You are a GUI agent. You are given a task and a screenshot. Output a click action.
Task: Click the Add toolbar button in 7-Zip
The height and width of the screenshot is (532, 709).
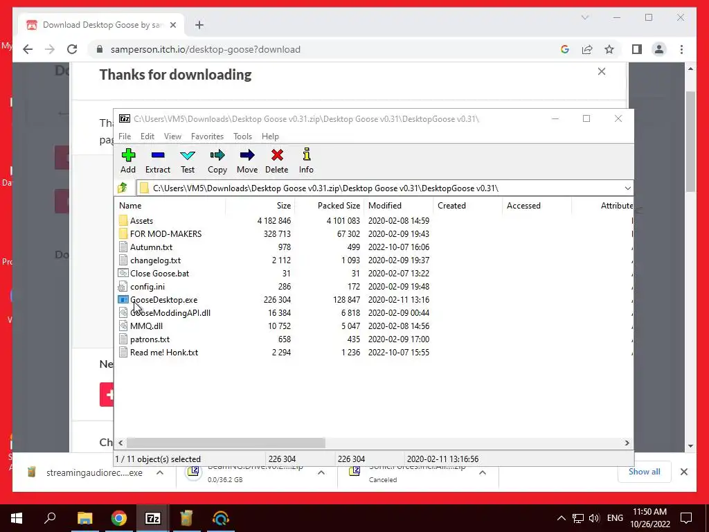point(128,161)
